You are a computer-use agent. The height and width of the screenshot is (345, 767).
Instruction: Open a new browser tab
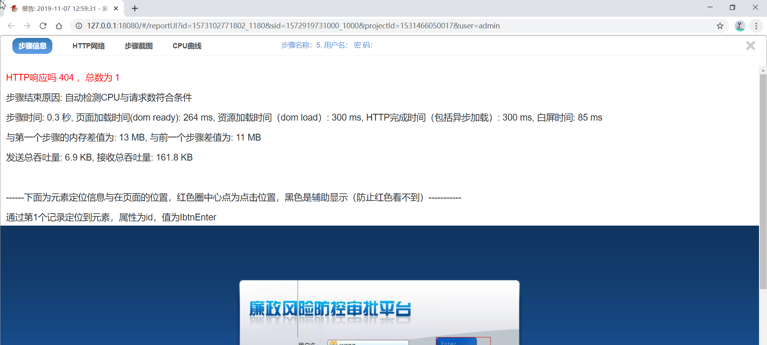coord(135,8)
